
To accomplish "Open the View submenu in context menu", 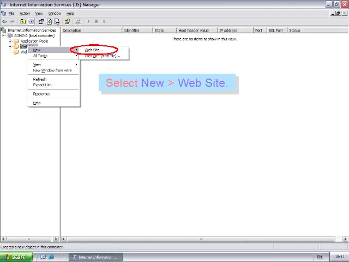I will pyautogui.click(x=53, y=64).
